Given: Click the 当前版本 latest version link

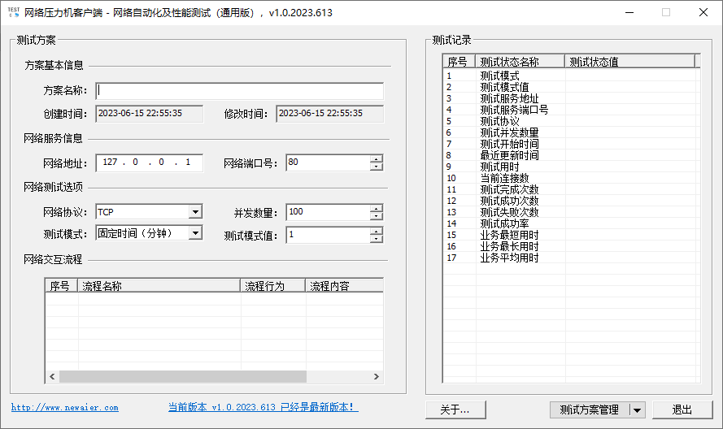Looking at the screenshot, I should click(x=263, y=407).
